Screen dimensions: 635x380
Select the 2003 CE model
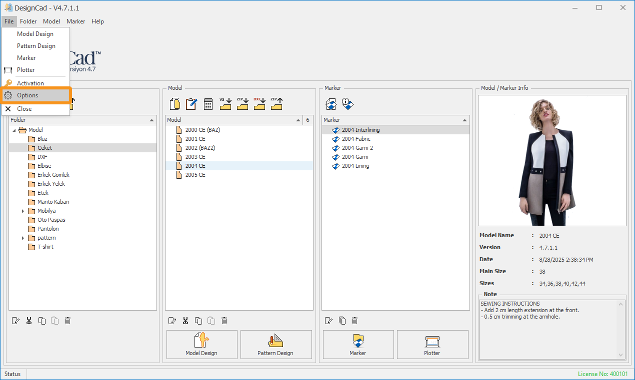[195, 157]
